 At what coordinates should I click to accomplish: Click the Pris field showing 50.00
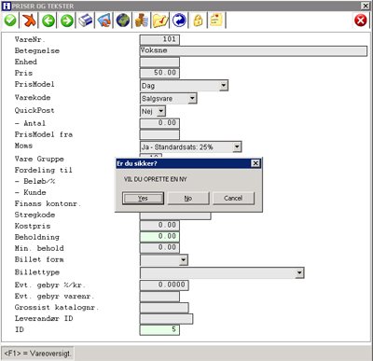[x=159, y=73]
